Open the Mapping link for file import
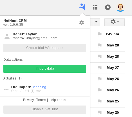Screen dimensions: 132x117 click(x=39, y=87)
